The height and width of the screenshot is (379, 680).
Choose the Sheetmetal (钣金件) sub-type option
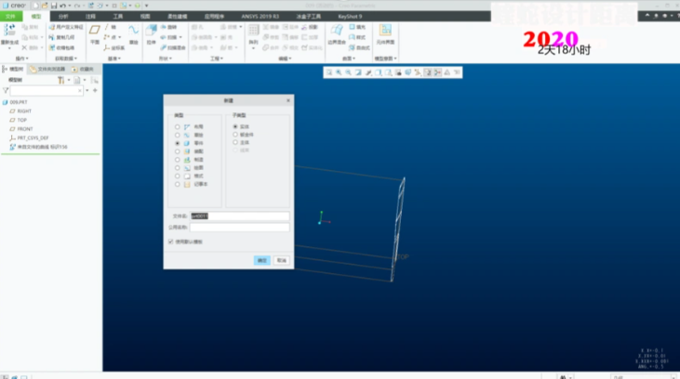[235, 134]
